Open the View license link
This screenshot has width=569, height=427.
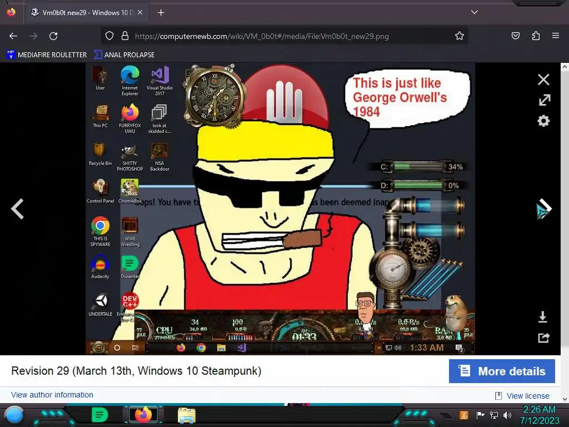click(x=528, y=396)
